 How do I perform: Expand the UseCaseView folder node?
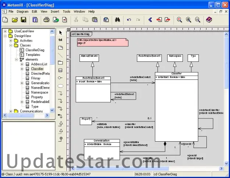(6, 31)
